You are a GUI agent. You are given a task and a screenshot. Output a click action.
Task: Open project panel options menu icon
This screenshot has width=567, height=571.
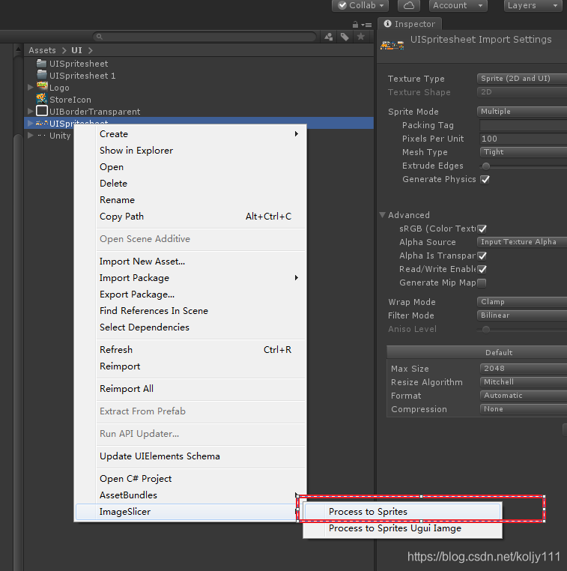click(366, 25)
